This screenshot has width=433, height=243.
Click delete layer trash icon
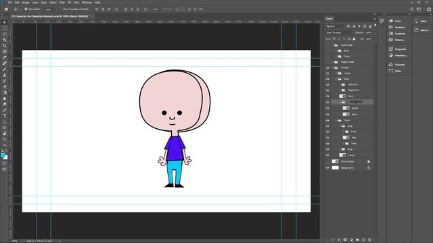tap(369, 240)
